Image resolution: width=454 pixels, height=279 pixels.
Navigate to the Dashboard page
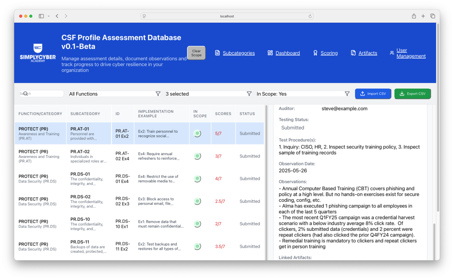point(288,53)
